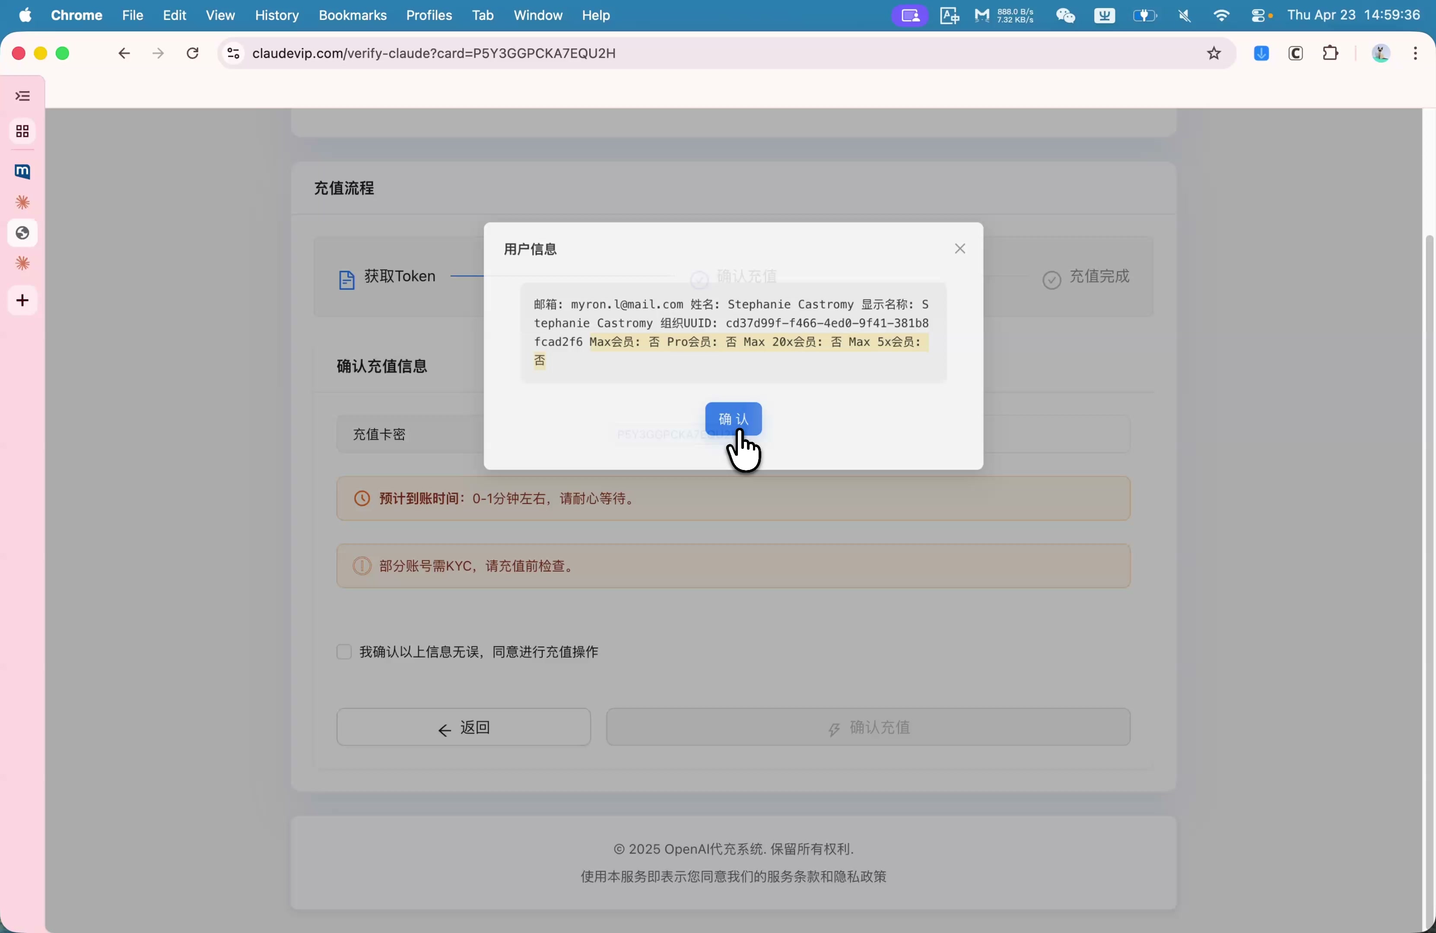Click the blue download extension icon
The image size is (1436, 933).
pyautogui.click(x=1261, y=53)
